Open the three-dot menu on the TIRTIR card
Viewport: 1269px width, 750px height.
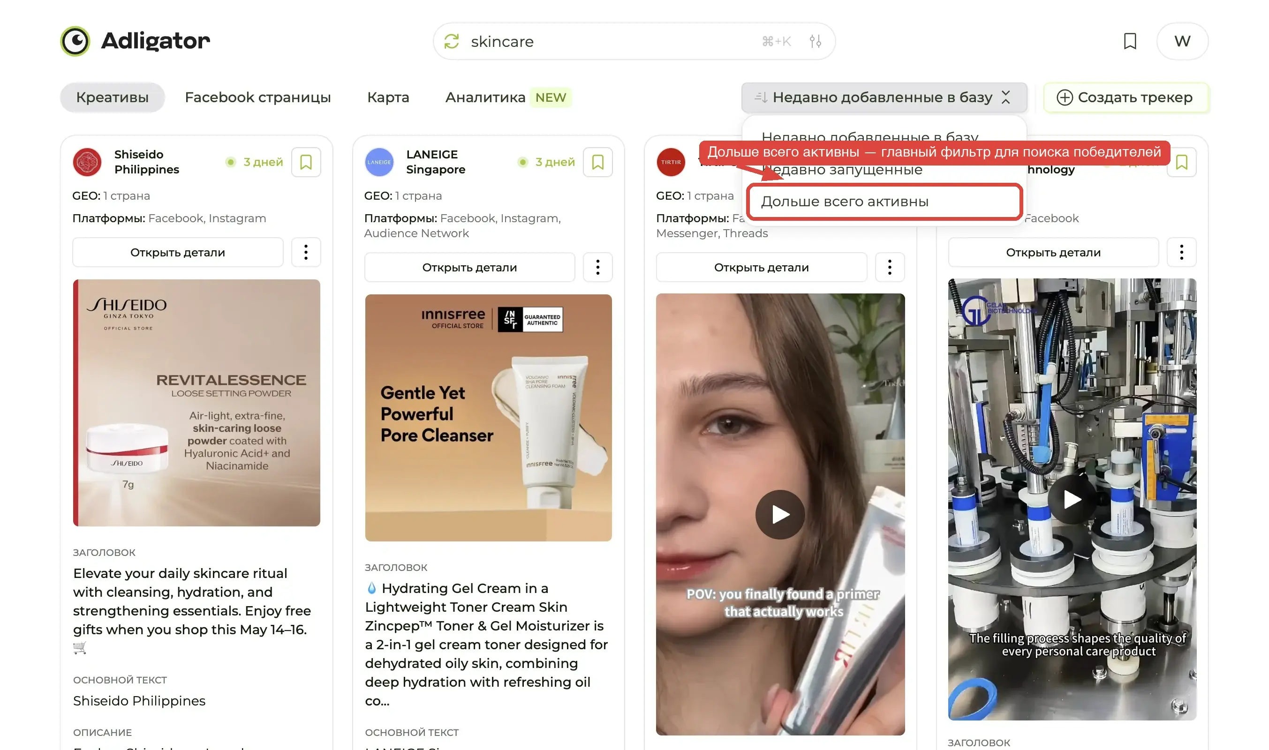tap(890, 267)
